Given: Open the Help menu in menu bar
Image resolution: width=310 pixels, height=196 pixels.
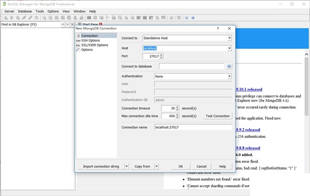Looking at the screenshot, I should click(x=92, y=11).
